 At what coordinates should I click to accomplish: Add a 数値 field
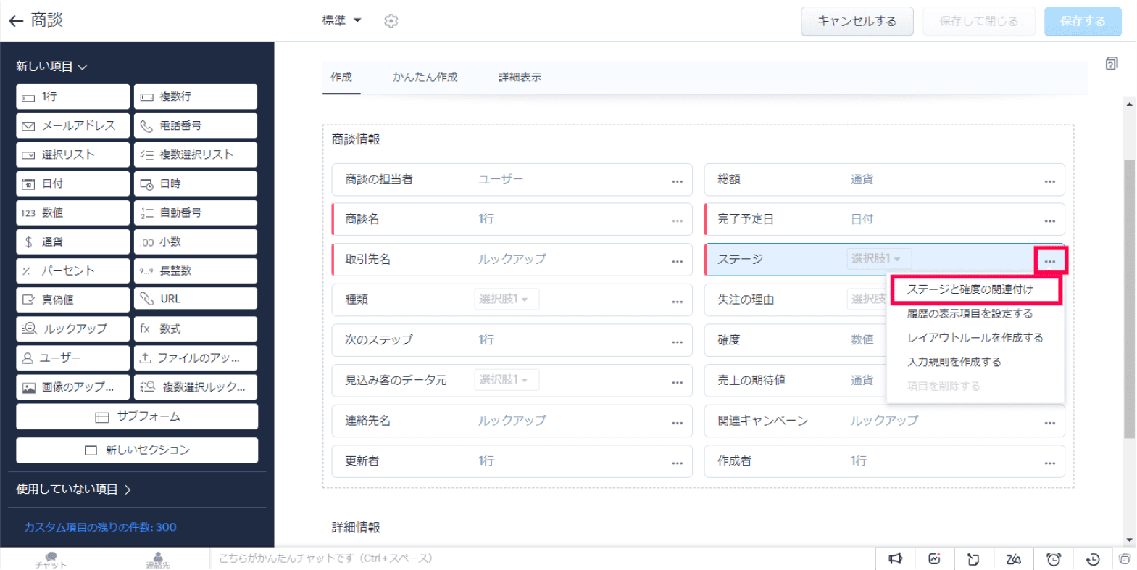(x=73, y=212)
